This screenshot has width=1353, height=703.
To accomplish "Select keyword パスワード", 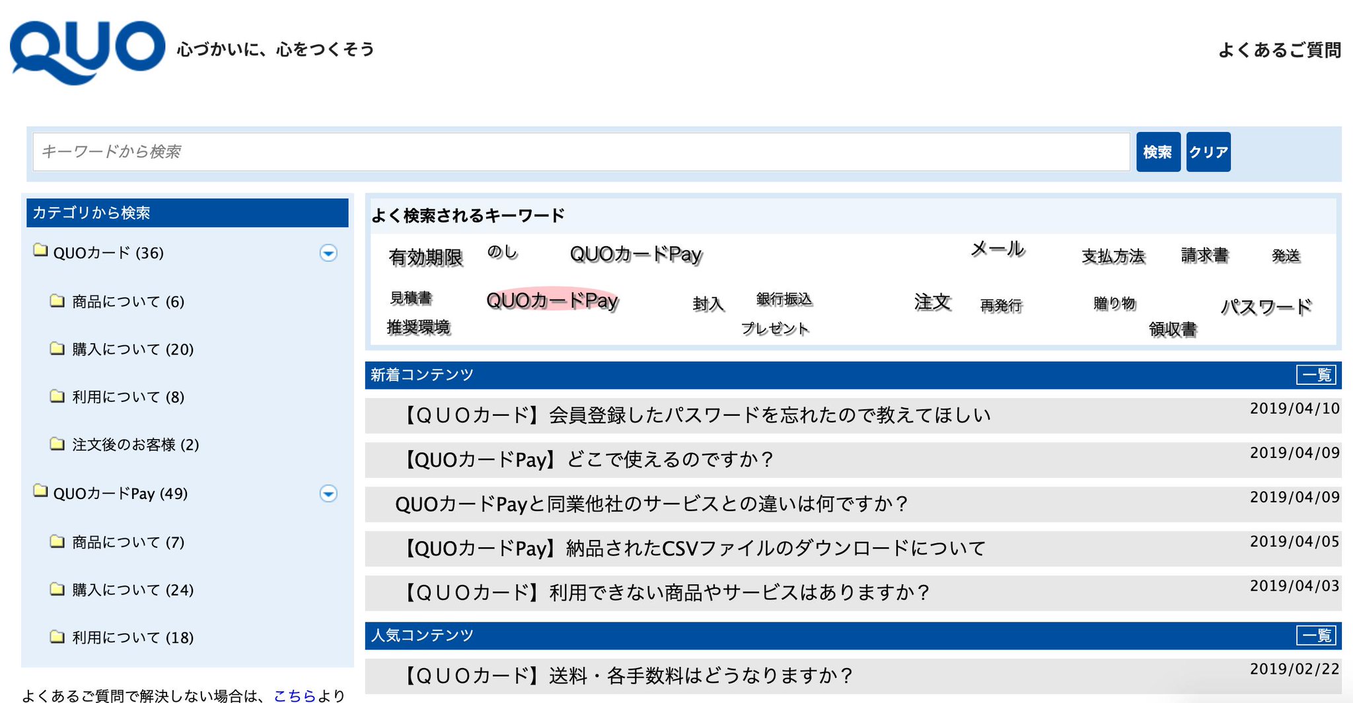I will [1266, 307].
